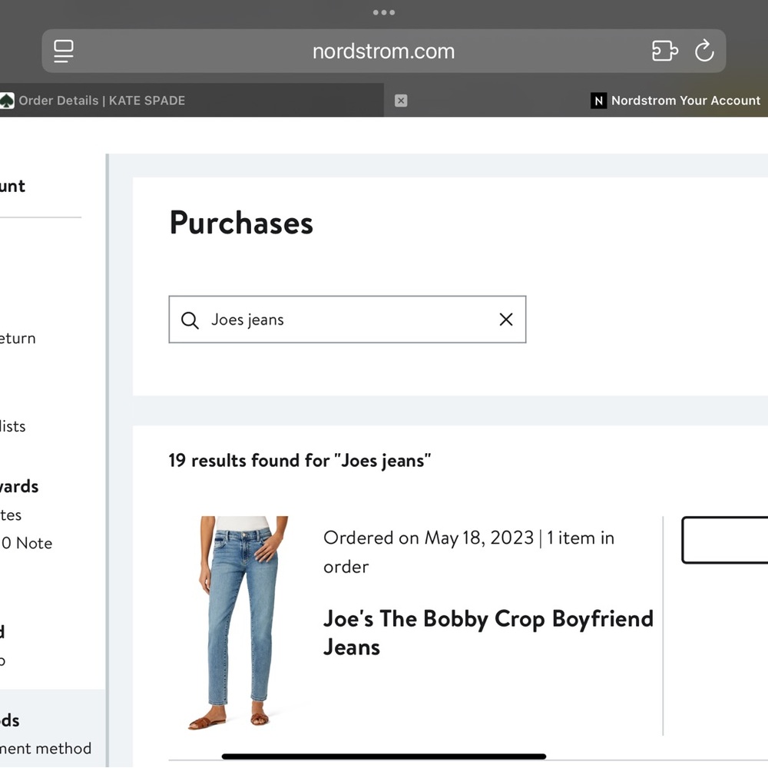This screenshot has width=768, height=768.
Task: Select the 19 results found text
Action: click(x=300, y=460)
